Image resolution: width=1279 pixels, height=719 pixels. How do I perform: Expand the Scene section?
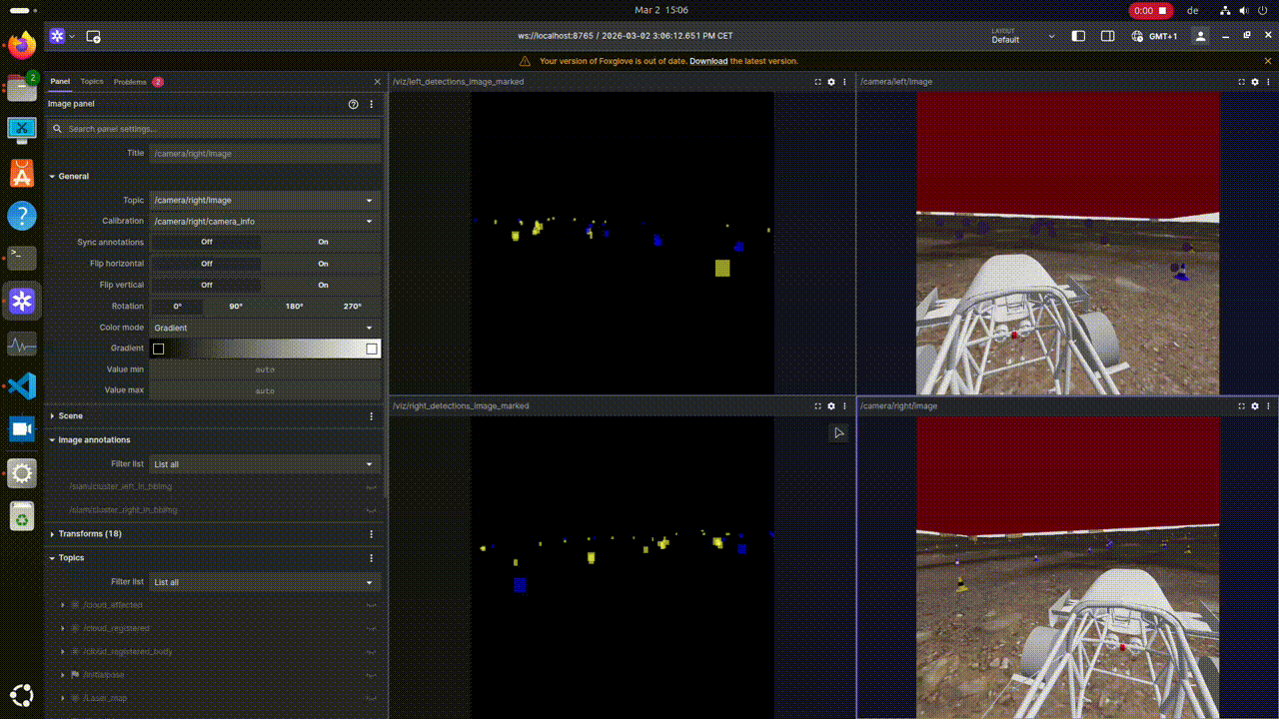pyautogui.click(x=52, y=415)
